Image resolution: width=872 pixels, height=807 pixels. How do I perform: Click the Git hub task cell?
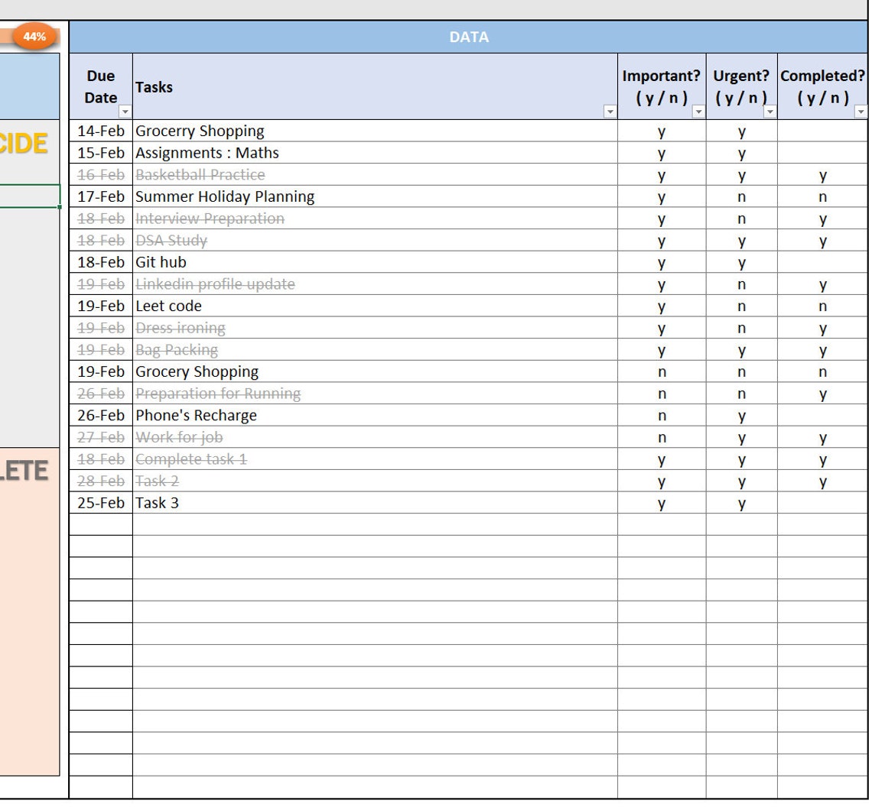[x=161, y=262]
